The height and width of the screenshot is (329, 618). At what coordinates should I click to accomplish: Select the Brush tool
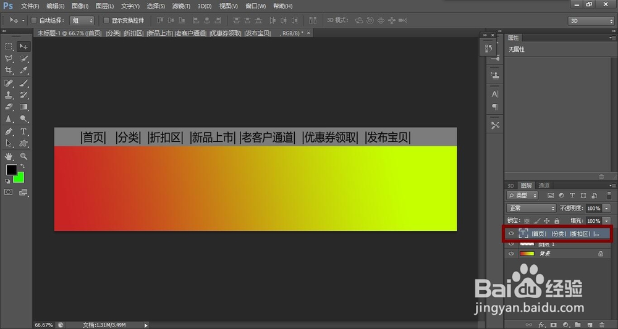[x=23, y=83]
